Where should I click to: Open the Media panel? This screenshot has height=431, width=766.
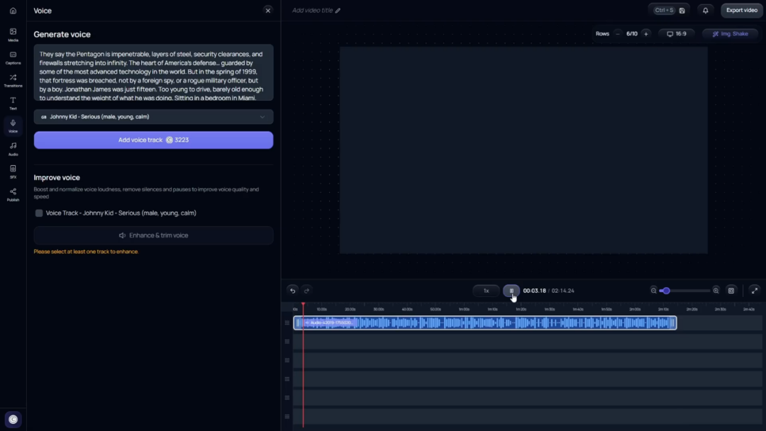[x=13, y=35]
